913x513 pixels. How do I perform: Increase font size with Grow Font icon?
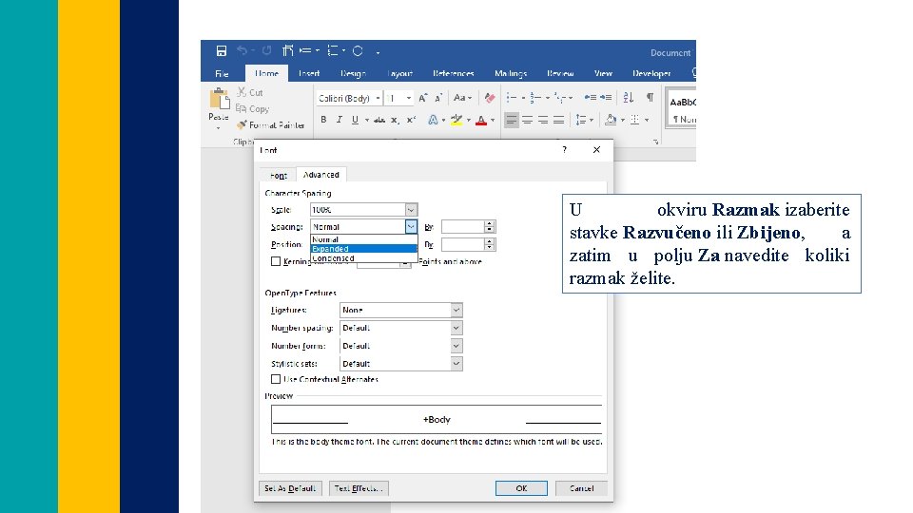coord(423,98)
